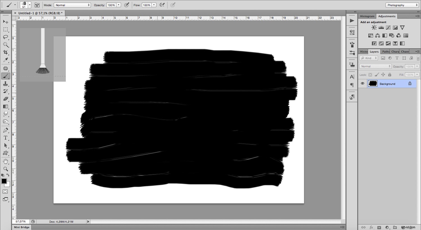Toggle the airbrush build-up option
This screenshot has height=230, width=421.
click(162, 5)
